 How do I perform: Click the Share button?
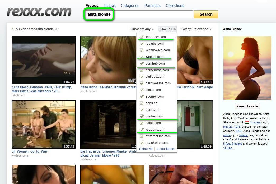click(x=240, y=106)
